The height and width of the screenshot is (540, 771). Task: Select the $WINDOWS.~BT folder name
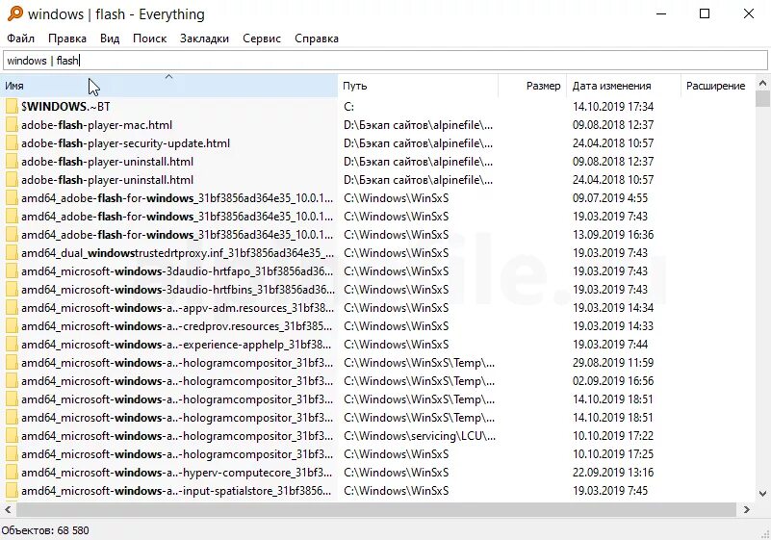[x=65, y=106]
